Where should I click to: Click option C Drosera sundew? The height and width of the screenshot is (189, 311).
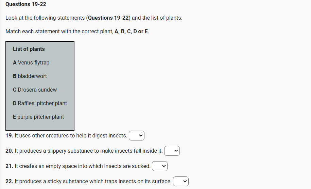[35, 90]
